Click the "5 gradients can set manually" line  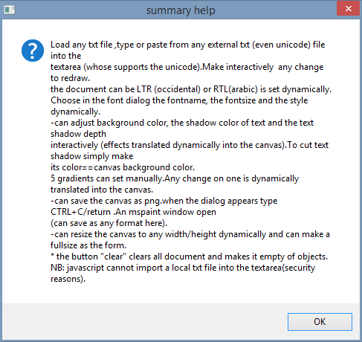175,178
